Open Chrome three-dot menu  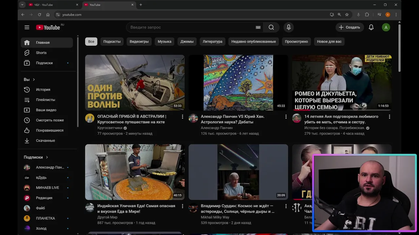pos(396,15)
